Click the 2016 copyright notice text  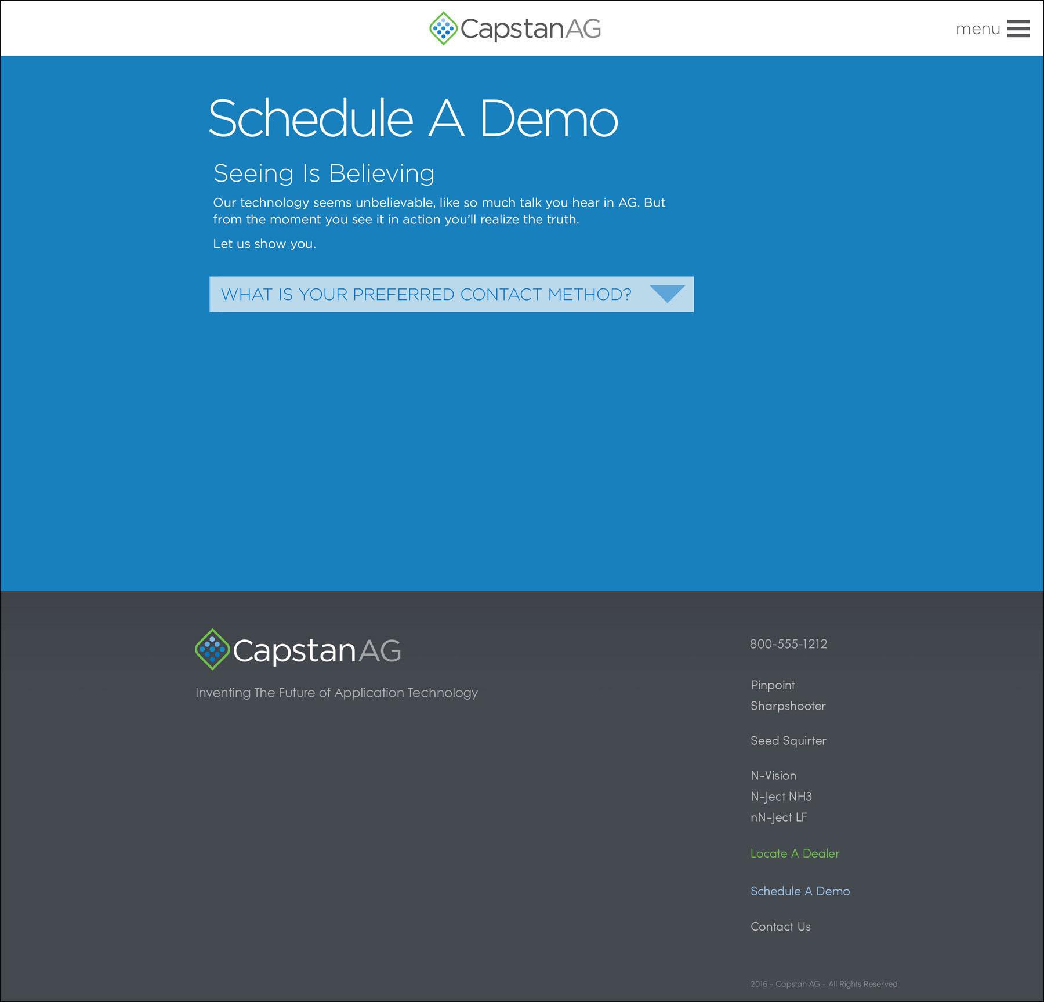824,984
